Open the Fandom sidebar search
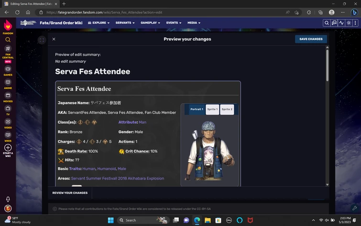The height and width of the screenshot is (226, 361). (x=8, y=40)
